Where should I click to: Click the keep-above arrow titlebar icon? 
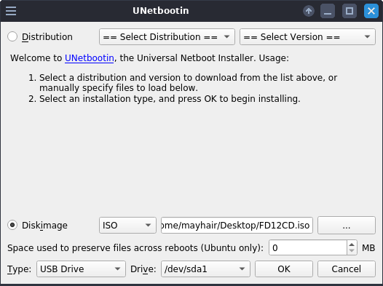pyautogui.click(x=309, y=11)
